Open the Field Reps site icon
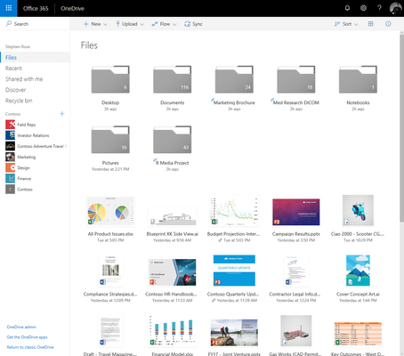This screenshot has width=404, height=356. (x=10, y=125)
